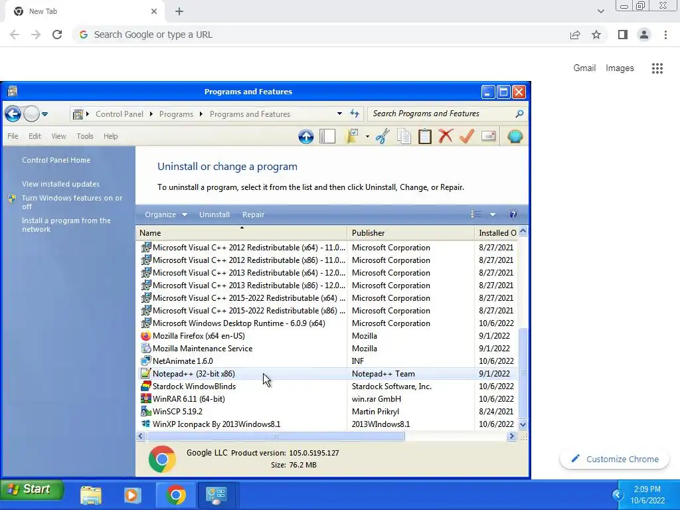Screen dimensions: 680x510
Task: Click the greyed Forward button in Explorer
Action: point(31,114)
